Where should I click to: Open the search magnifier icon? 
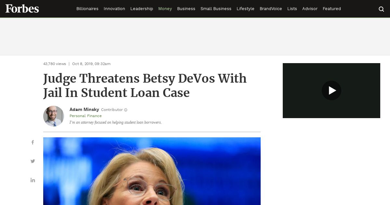381,9
